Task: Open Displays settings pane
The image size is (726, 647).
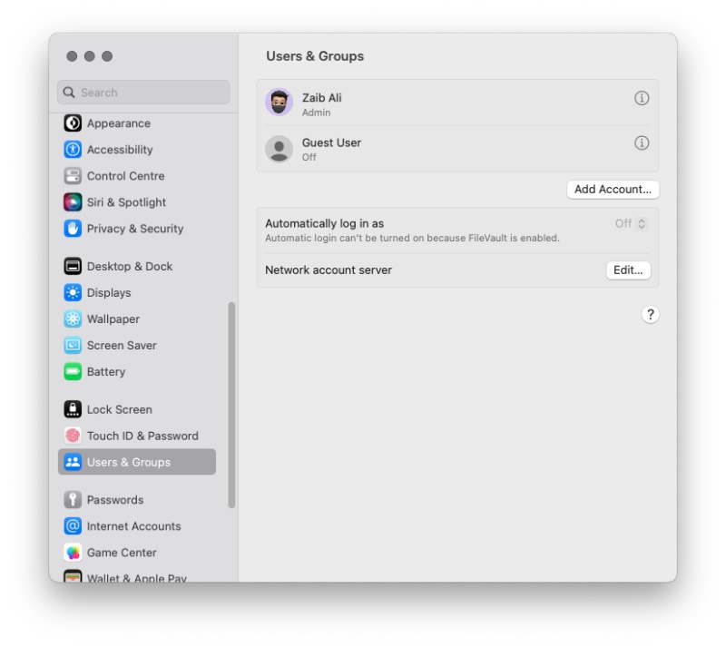Action: [x=137, y=293]
